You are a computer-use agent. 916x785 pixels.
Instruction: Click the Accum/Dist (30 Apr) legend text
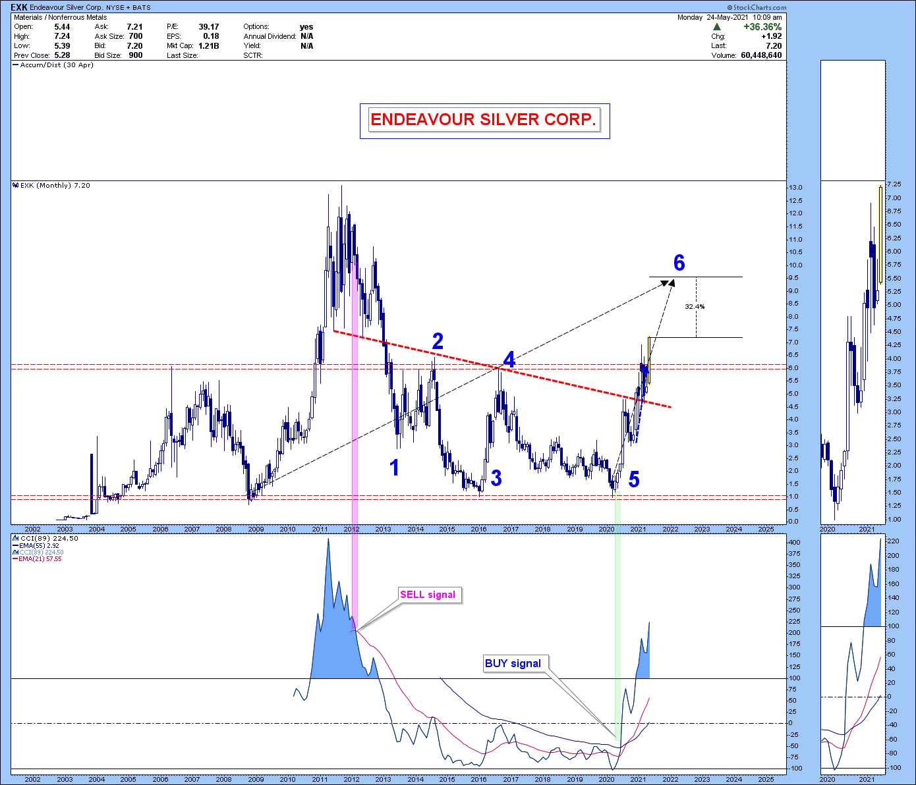57,65
